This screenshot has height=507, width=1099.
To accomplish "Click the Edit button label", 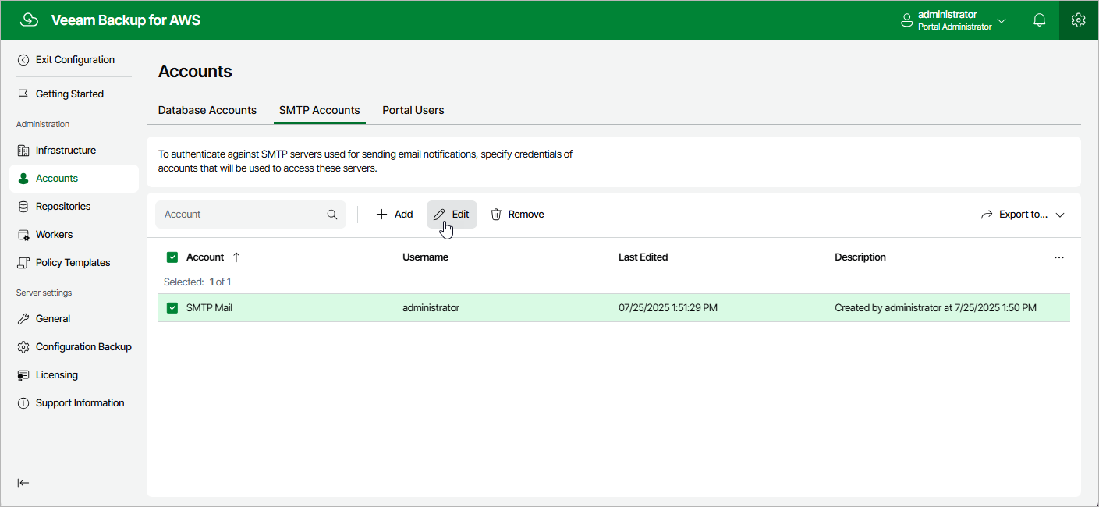I will [x=460, y=214].
